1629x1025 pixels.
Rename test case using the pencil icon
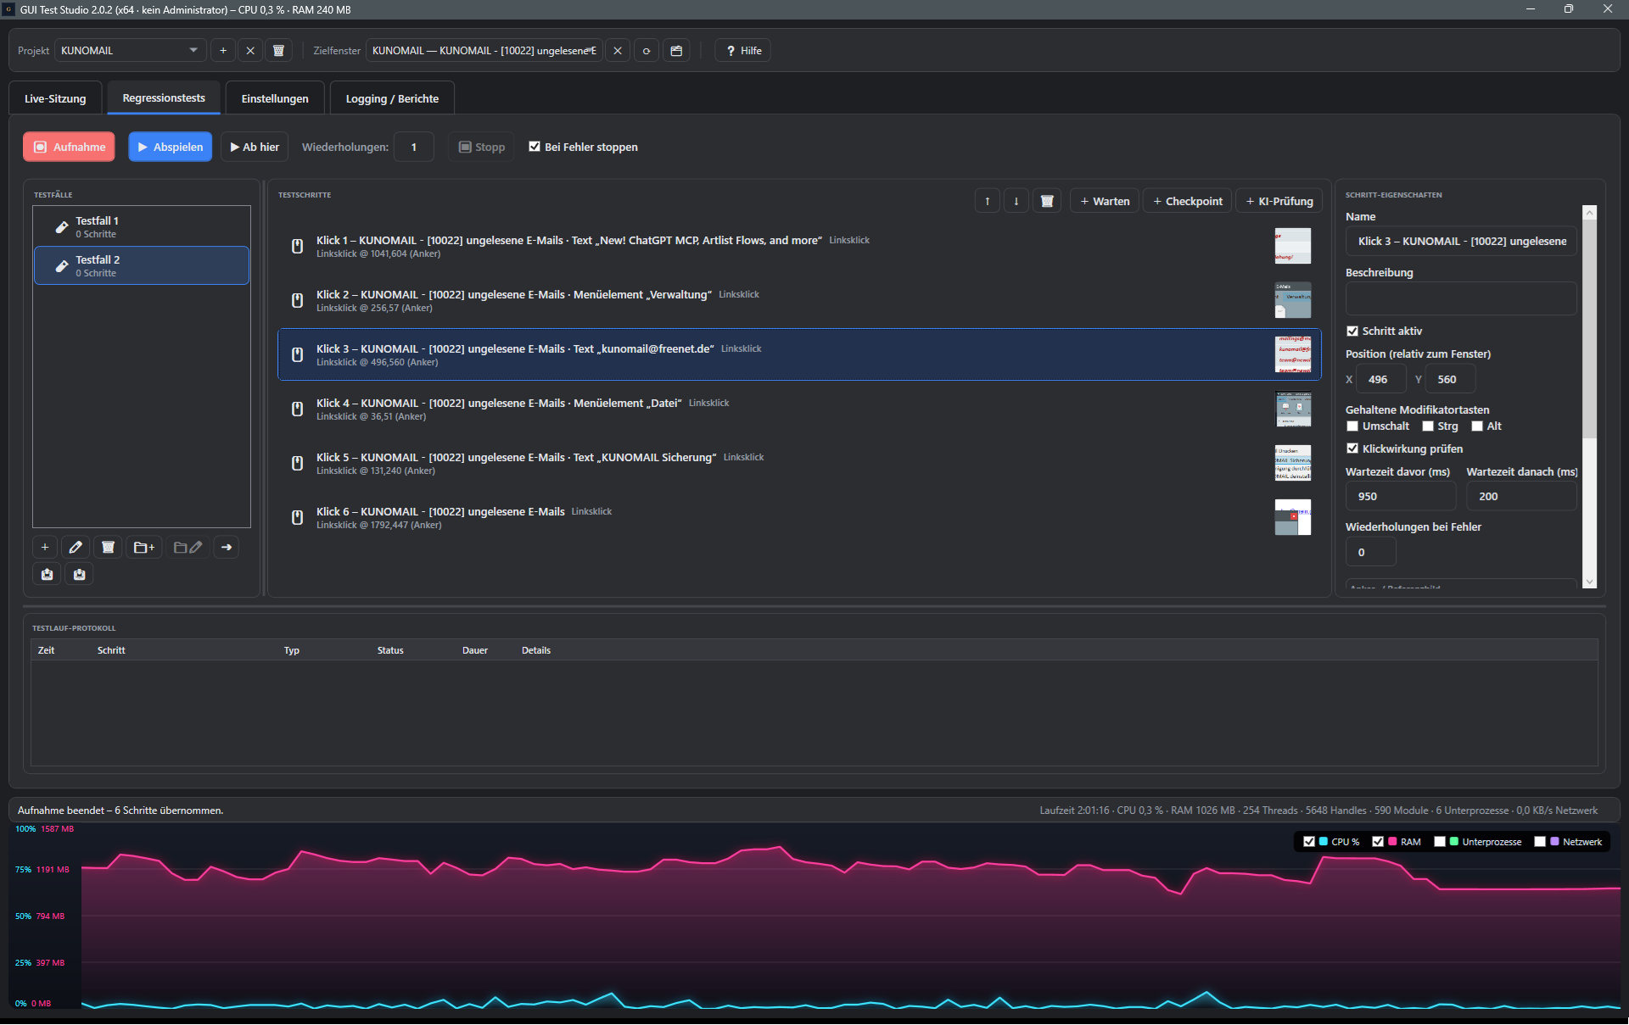coord(76,548)
